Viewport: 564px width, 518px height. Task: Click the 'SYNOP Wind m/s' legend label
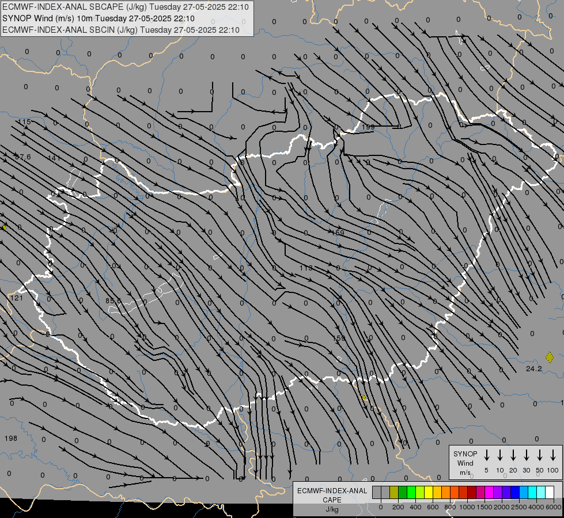tap(465, 463)
